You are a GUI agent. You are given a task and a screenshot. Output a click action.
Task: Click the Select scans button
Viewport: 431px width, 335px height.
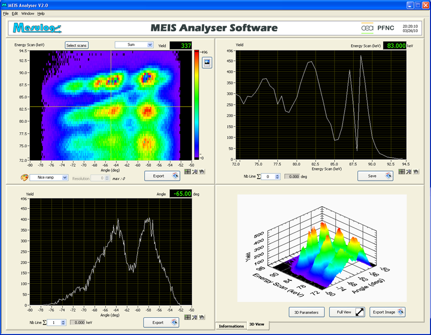pos(77,46)
